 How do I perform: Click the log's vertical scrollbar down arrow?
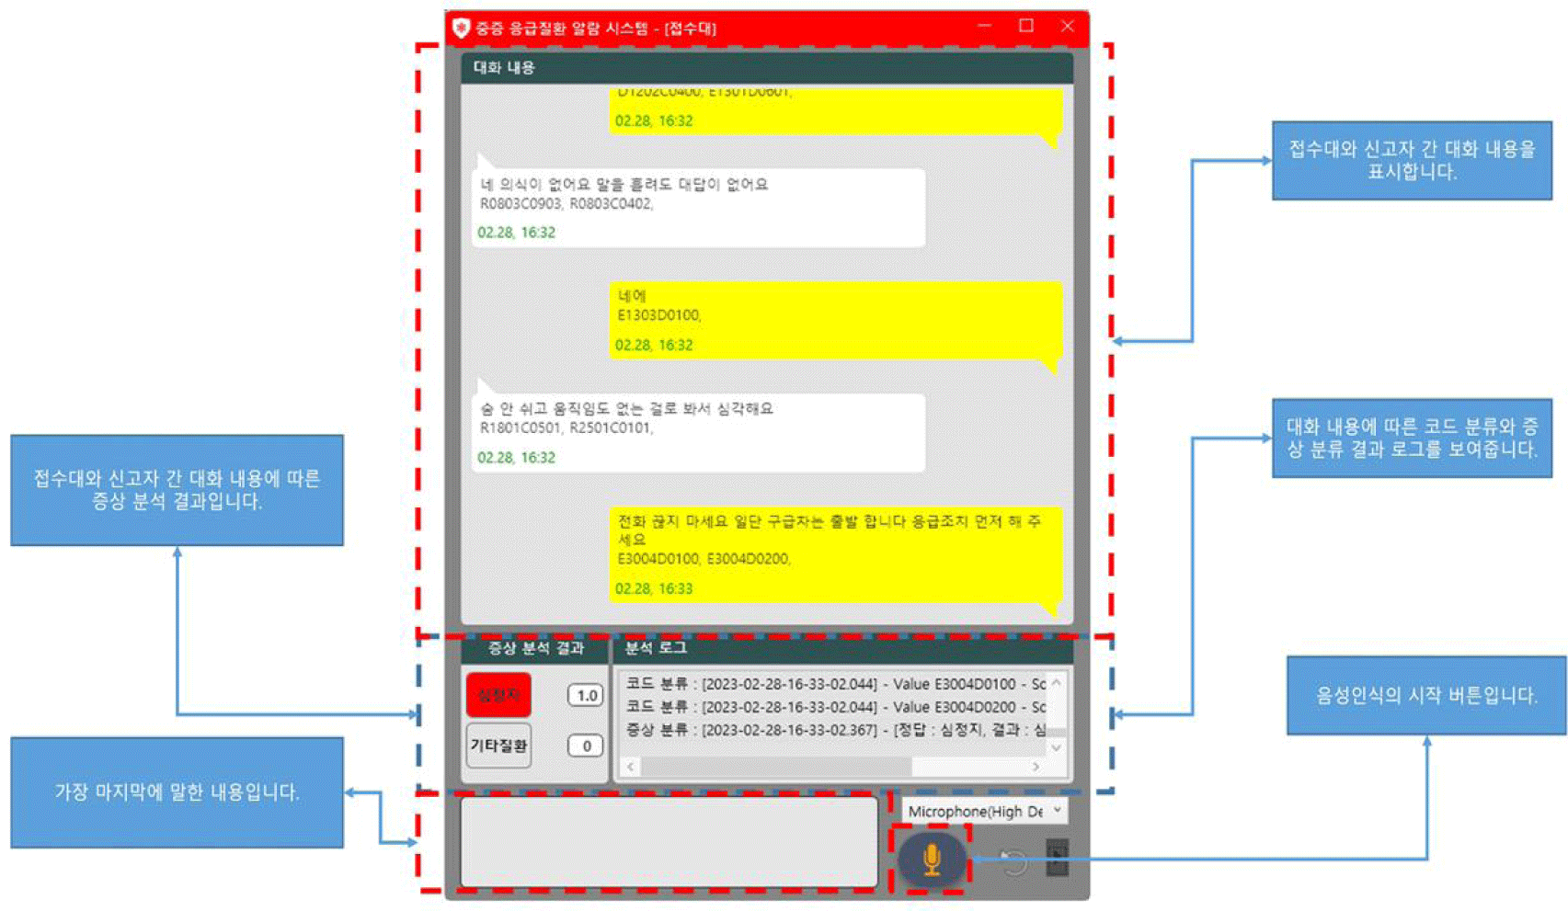point(1056,747)
